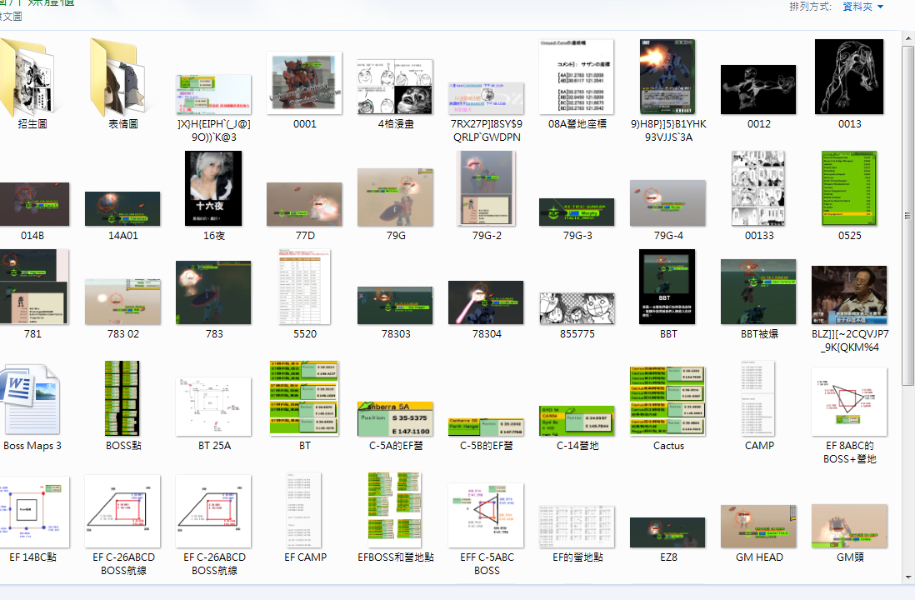
Task: Select the 79G-3 image thumbnail
Action: point(577,212)
